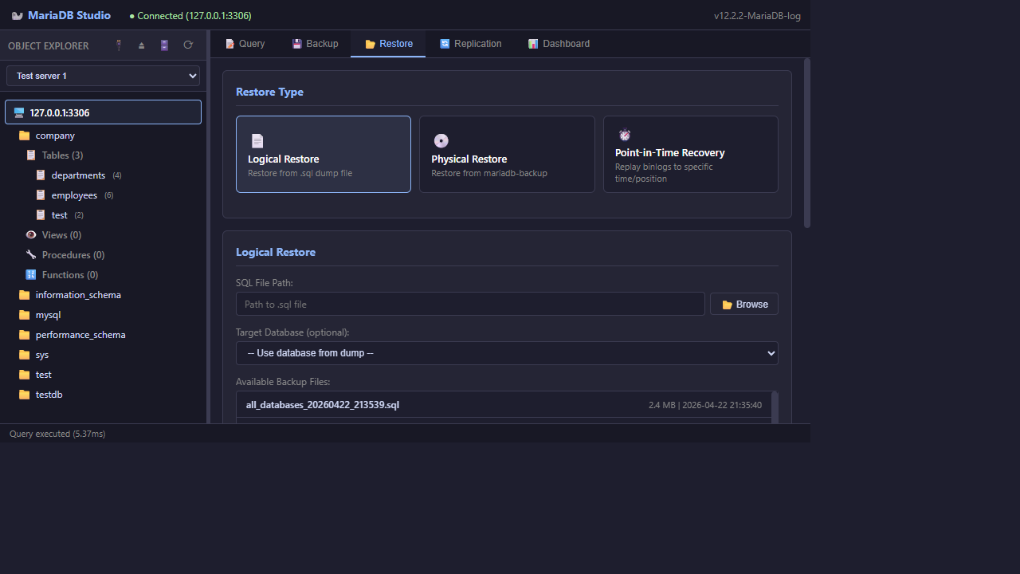Click the alarm clock icon in Point-in-Time Recovery
Image resolution: width=1020 pixels, height=574 pixels.
[625, 135]
